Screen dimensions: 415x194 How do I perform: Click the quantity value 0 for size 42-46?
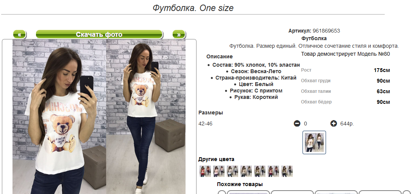pyautogui.click(x=306, y=124)
